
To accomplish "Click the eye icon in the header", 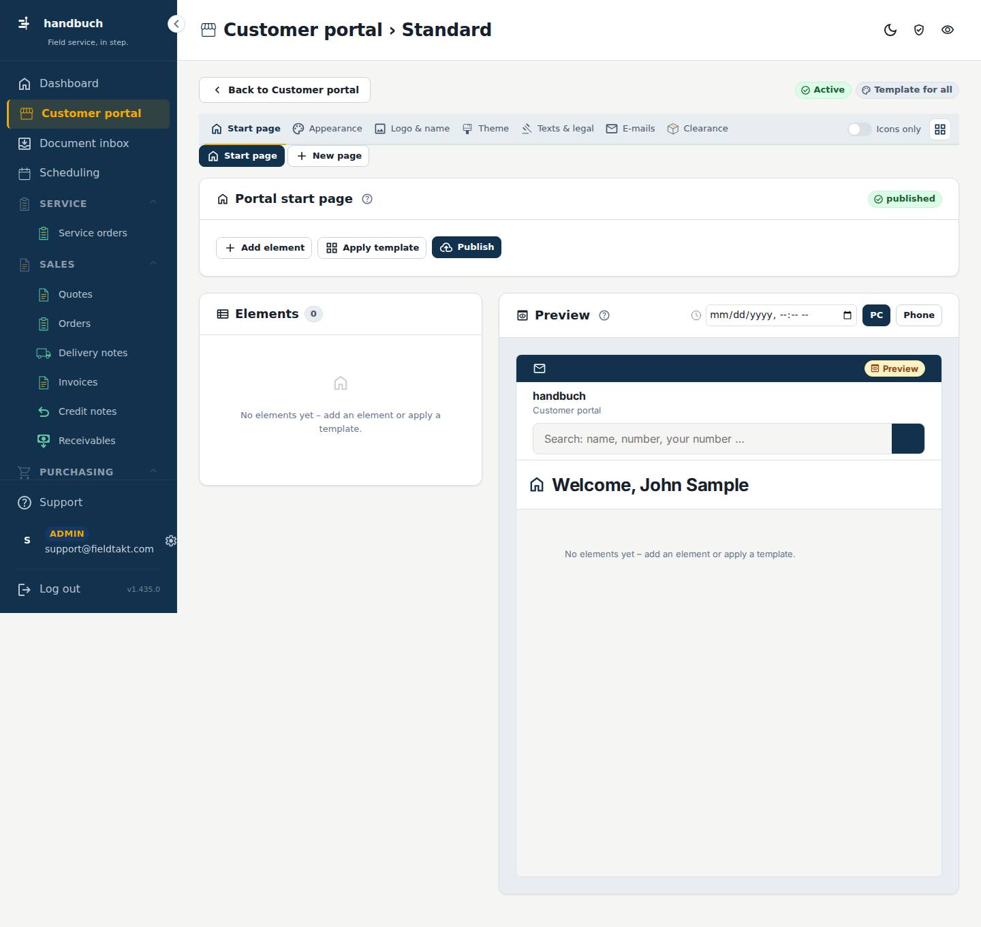I will 948,30.
